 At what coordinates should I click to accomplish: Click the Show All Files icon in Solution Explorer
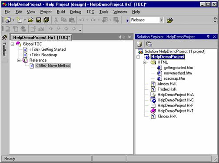139,44
